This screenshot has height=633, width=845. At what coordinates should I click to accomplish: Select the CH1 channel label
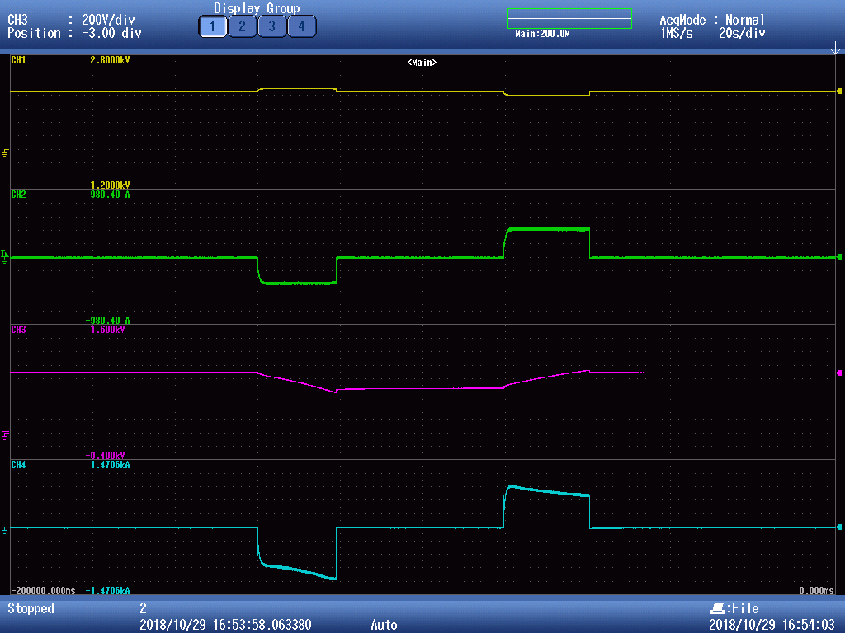click(x=18, y=60)
